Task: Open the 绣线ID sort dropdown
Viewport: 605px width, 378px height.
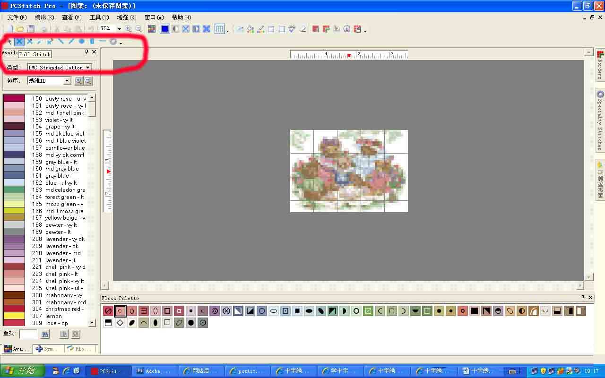Action: (x=66, y=80)
